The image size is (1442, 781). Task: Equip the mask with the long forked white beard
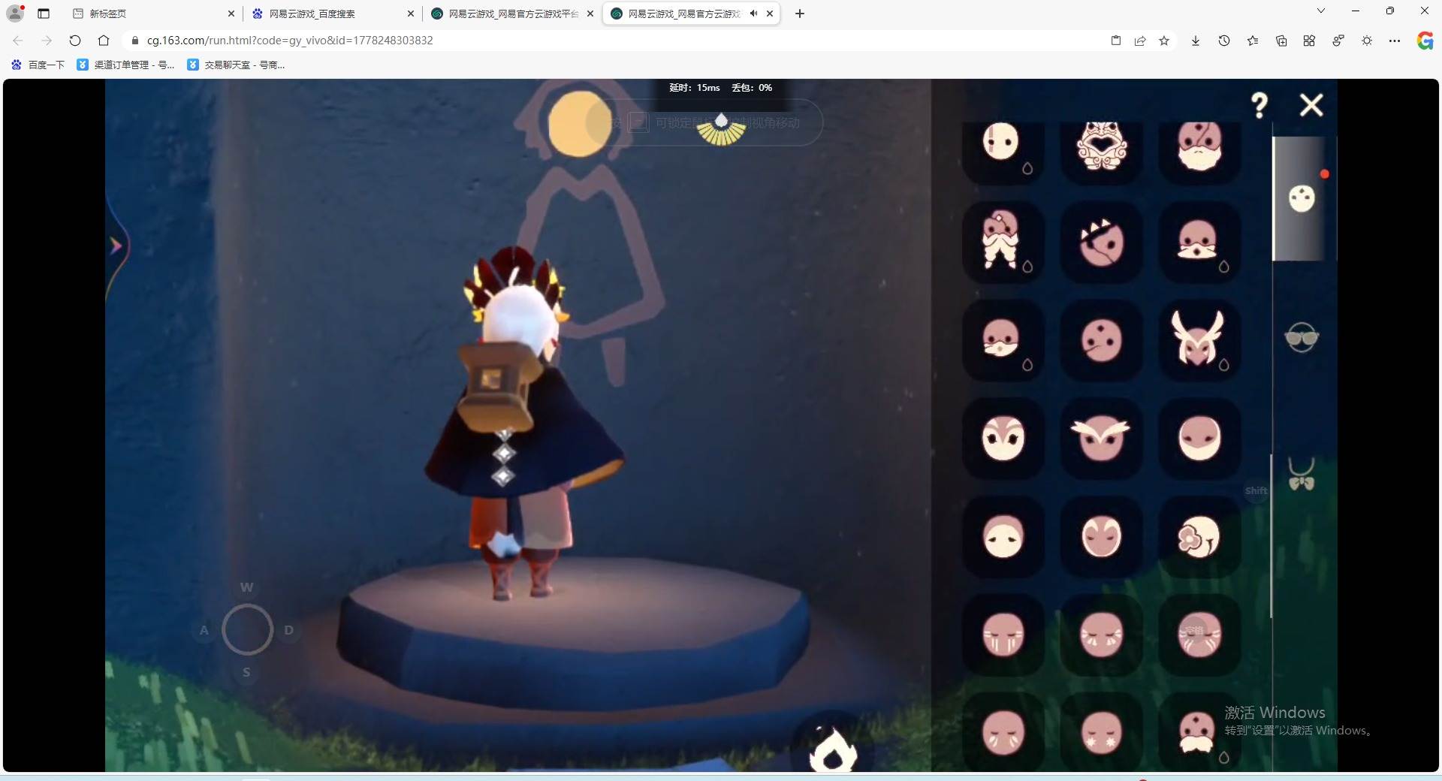click(1002, 241)
